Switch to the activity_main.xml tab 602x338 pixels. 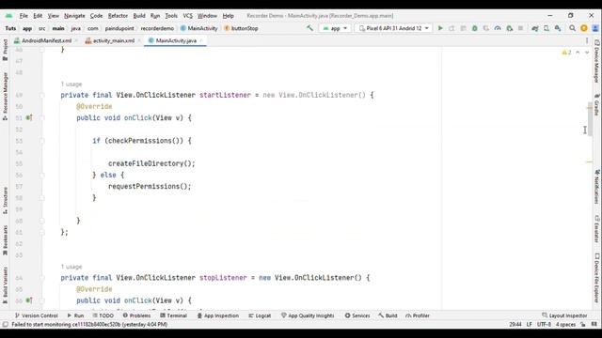[114, 40]
